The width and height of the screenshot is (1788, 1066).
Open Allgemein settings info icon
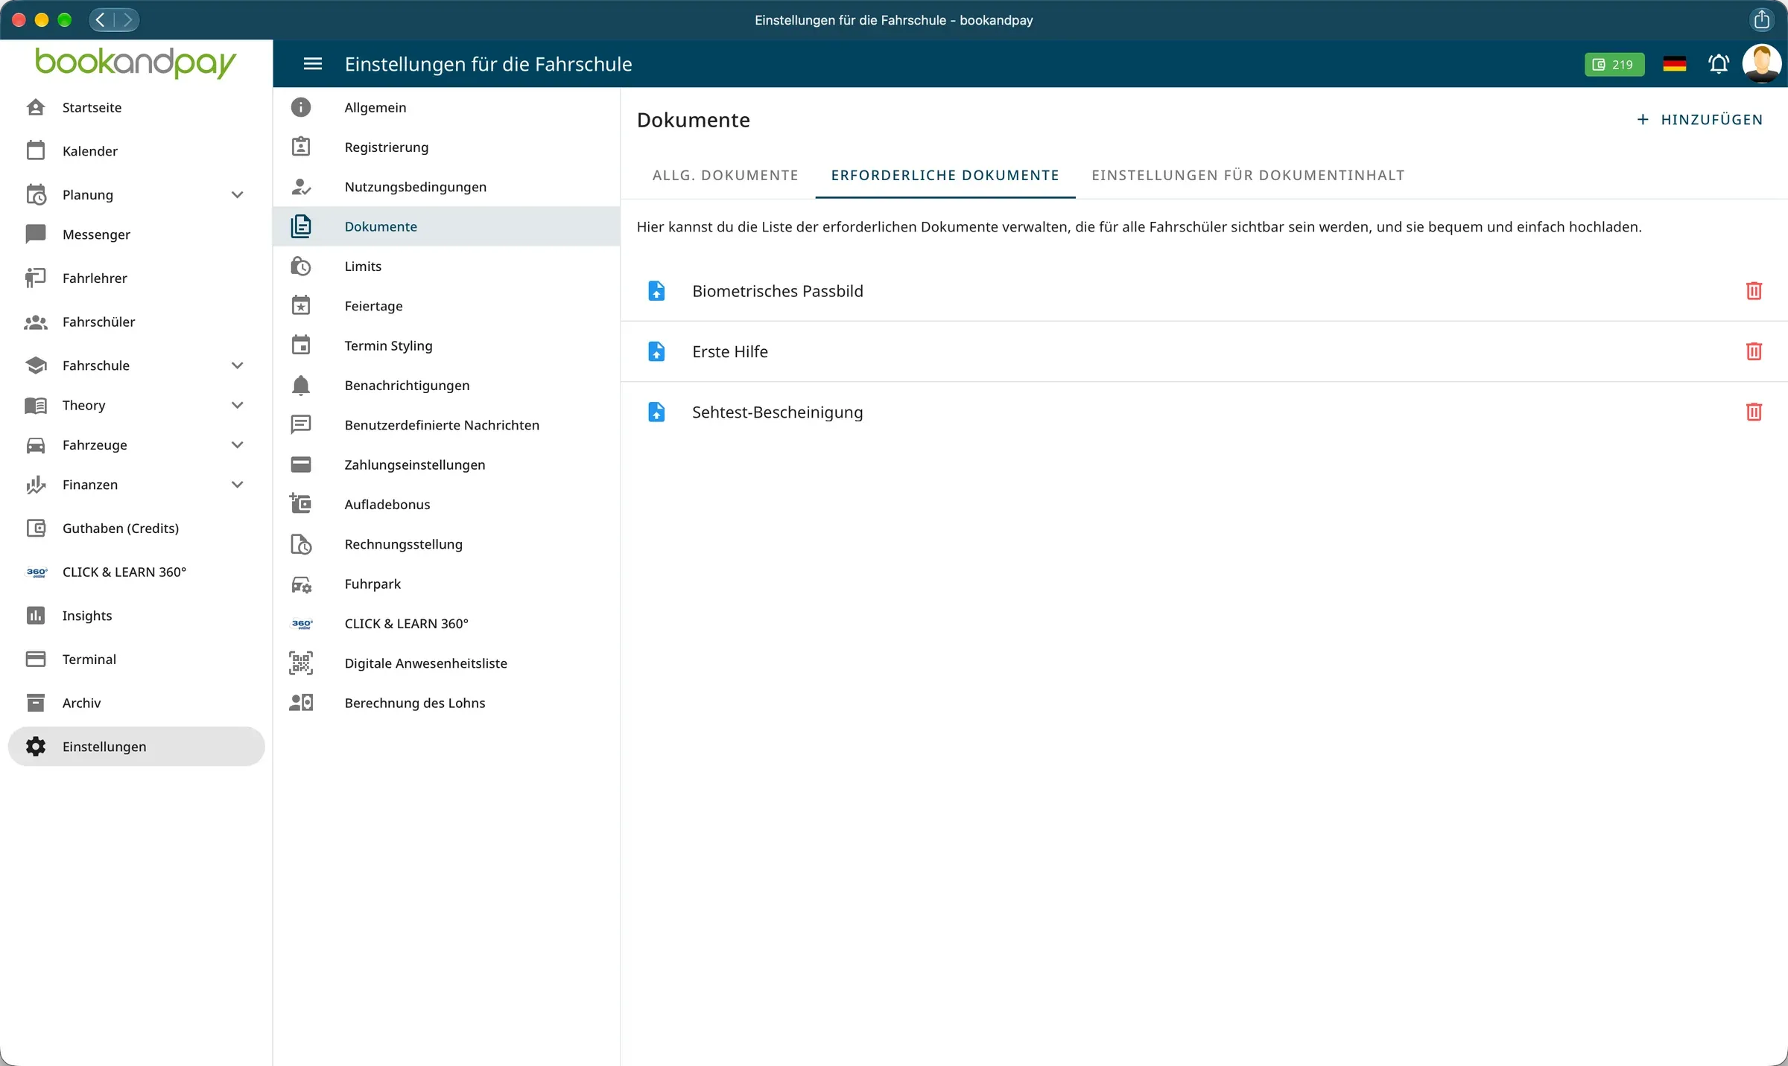tap(301, 107)
